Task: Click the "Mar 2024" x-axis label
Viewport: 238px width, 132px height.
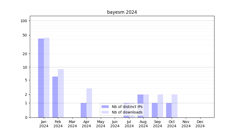Action: pos(72,124)
